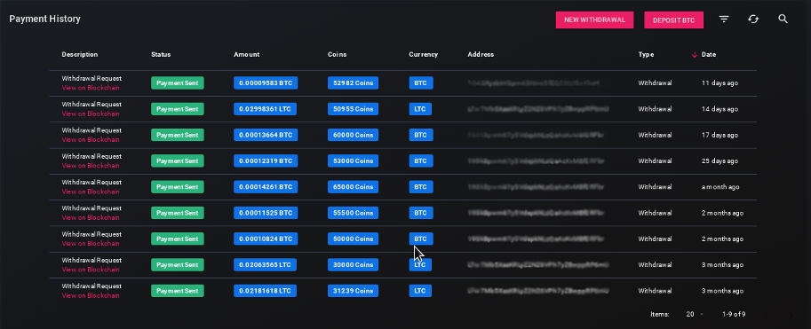The width and height of the screenshot is (811, 329).
Task: Select the 53000 Coins badge
Action: click(354, 161)
